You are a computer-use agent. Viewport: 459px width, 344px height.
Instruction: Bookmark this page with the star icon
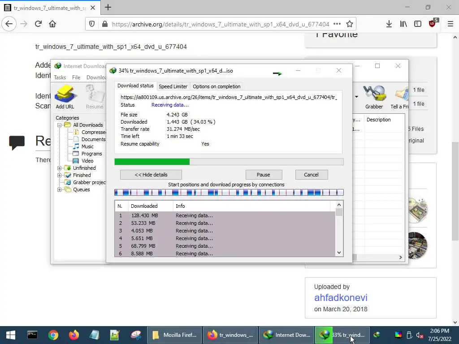(349, 24)
